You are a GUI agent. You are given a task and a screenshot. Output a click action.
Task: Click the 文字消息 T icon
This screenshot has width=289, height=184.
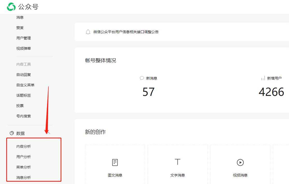click(177, 162)
